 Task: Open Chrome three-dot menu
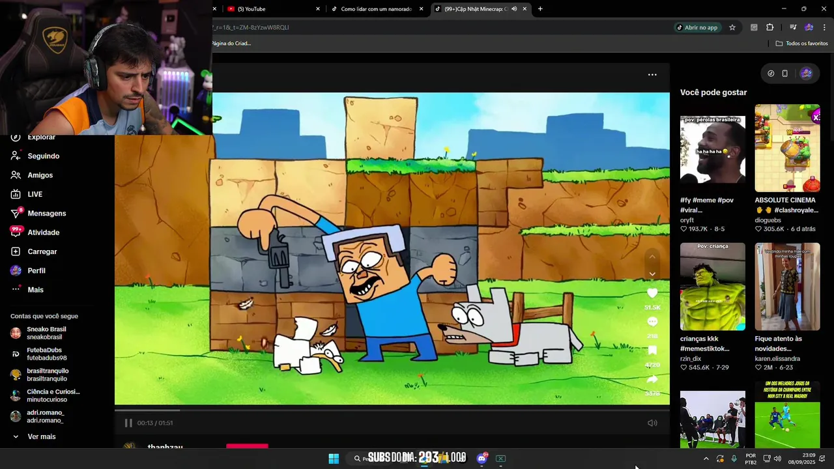coord(825,27)
